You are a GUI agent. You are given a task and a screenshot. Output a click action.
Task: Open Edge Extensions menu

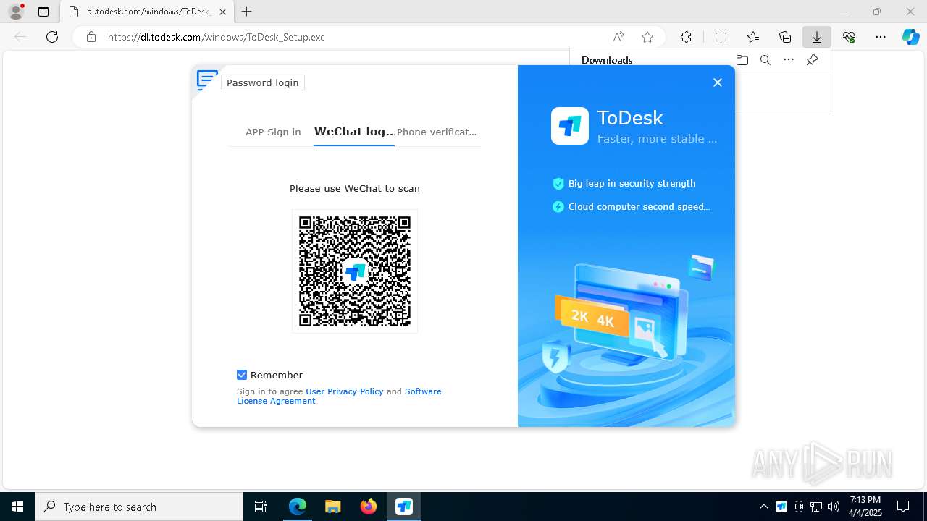[686, 37]
